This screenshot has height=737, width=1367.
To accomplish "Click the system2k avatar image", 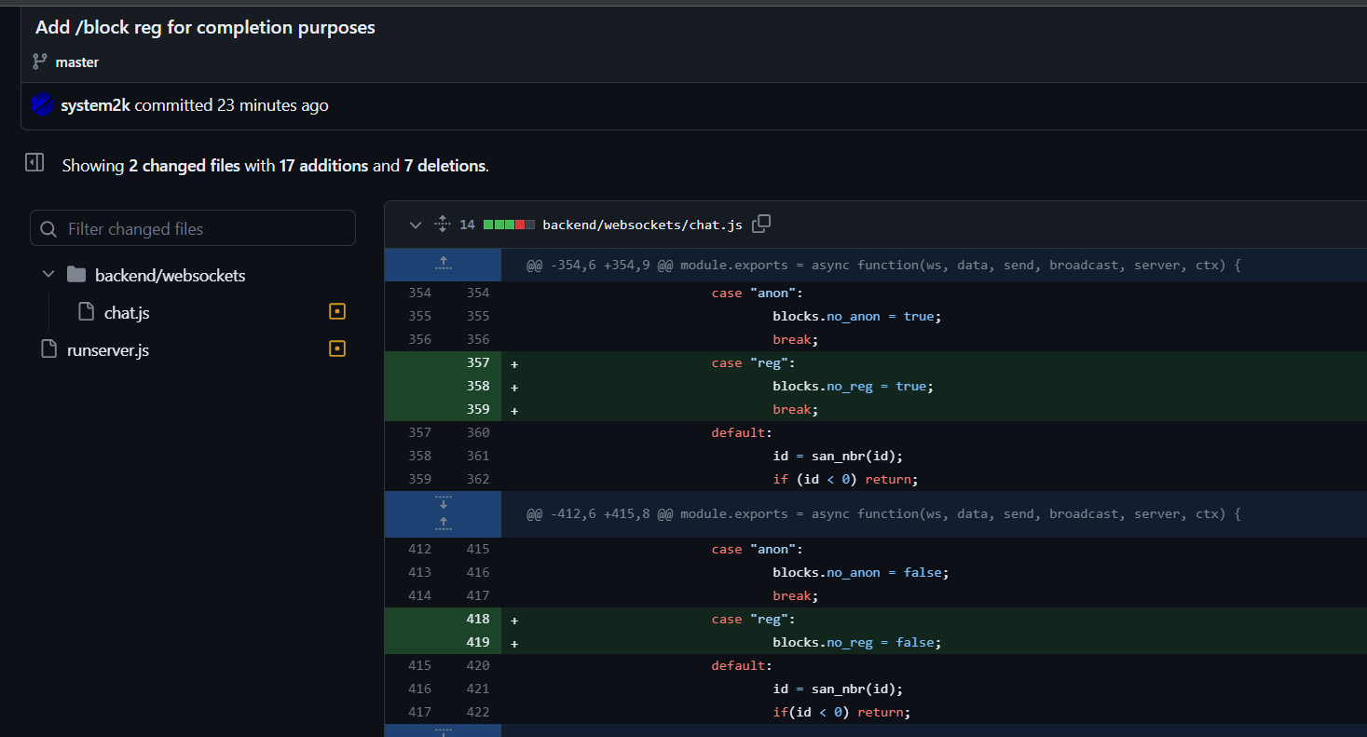I will tap(42, 105).
